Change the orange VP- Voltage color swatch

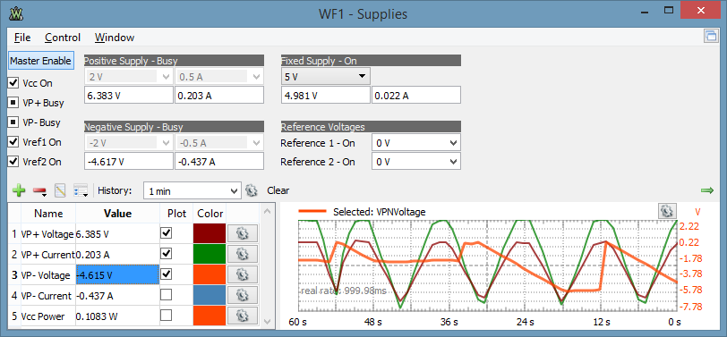(210, 274)
